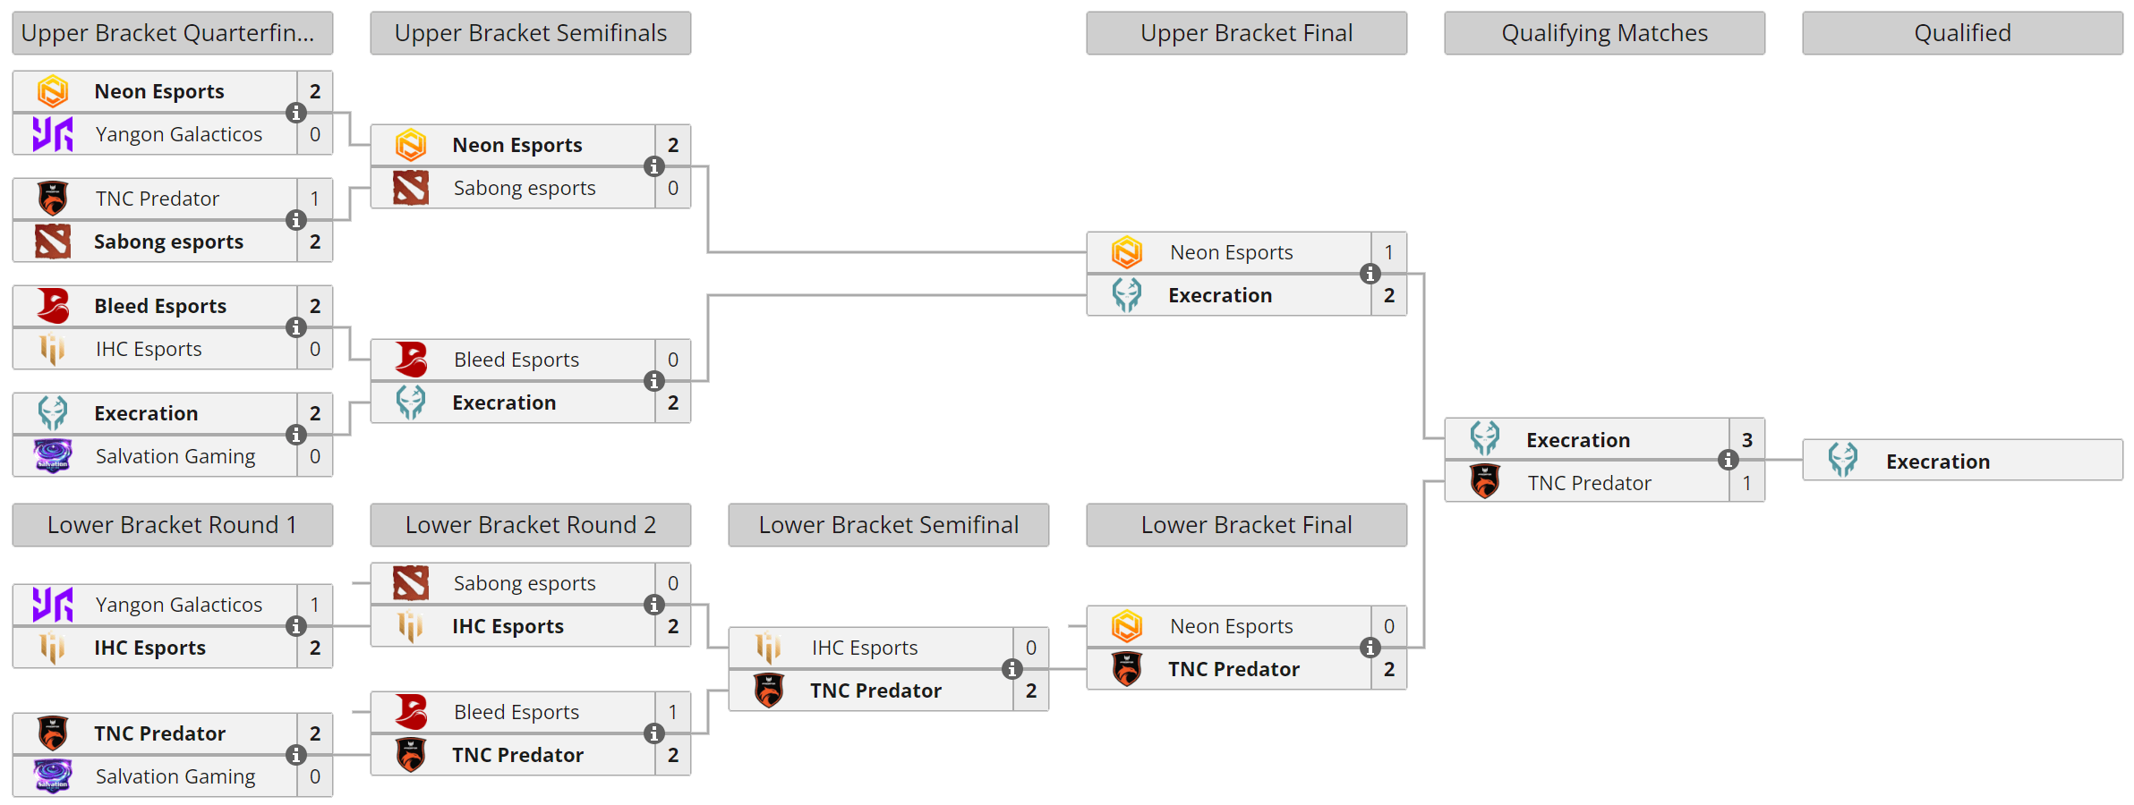Click the Qualifying Matches column header
2134x805 pixels.
point(1605,33)
